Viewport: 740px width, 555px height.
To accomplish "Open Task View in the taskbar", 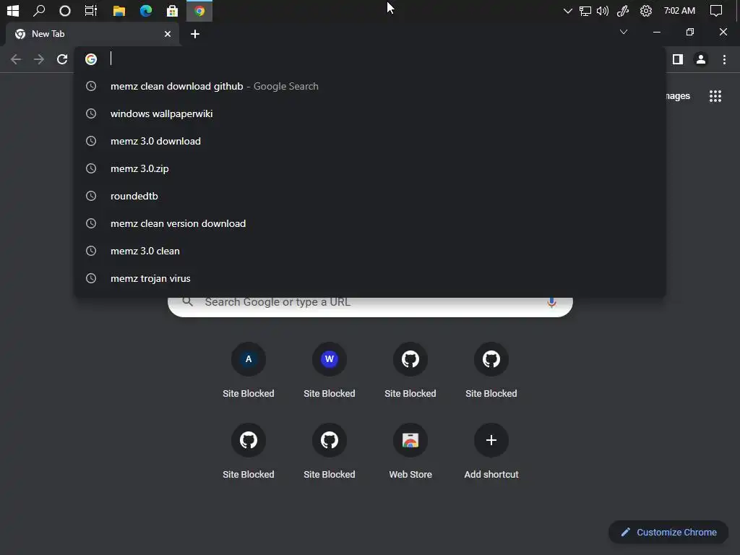I will pos(90,10).
